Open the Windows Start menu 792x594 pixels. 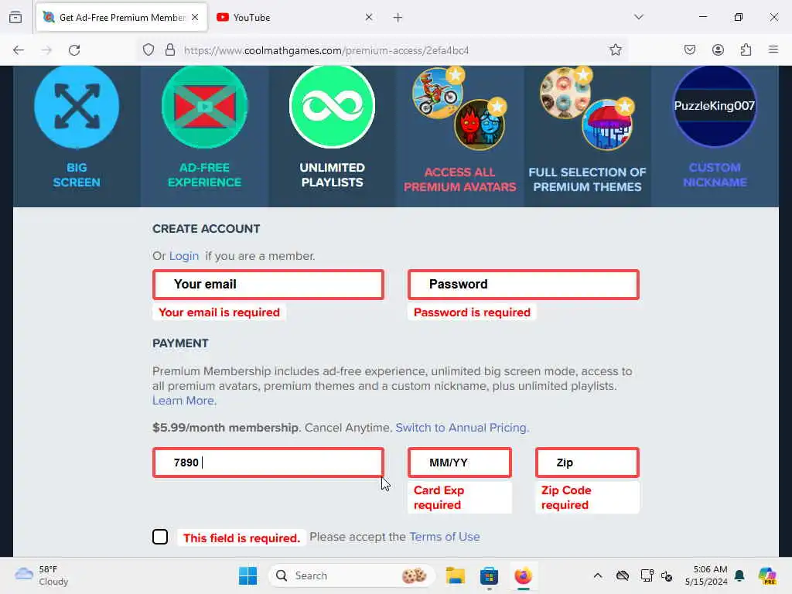click(x=247, y=575)
